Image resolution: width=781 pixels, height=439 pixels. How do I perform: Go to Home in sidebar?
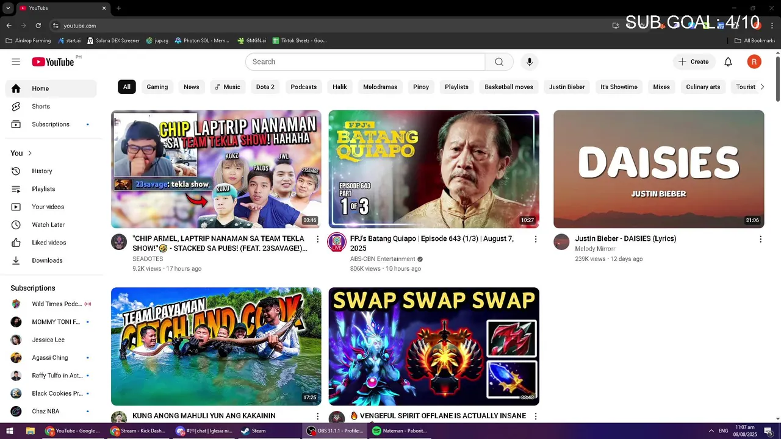click(51, 88)
